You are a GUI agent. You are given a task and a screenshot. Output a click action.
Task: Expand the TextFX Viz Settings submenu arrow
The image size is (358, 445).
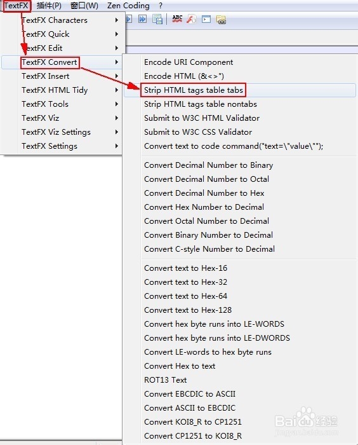117,132
